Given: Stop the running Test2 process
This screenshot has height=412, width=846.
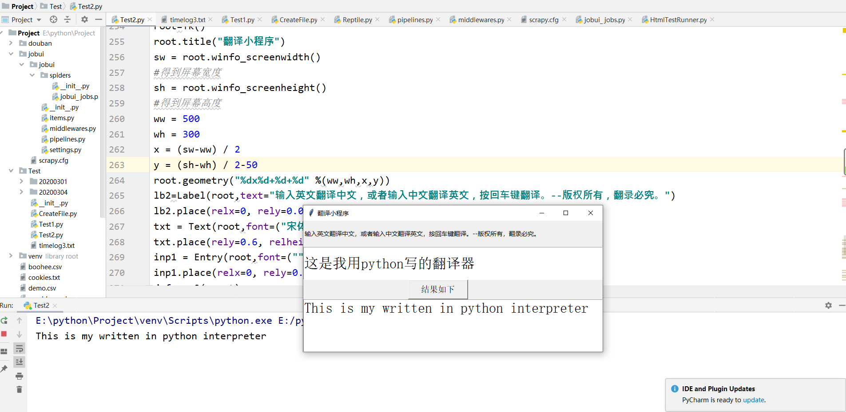Looking at the screenshot, I should [x=4, y=334].
